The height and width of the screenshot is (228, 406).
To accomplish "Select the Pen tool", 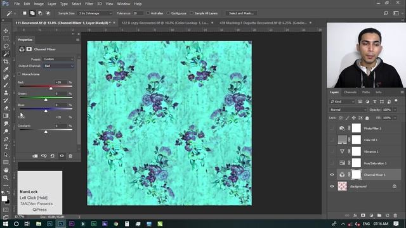I will (6, 139).
